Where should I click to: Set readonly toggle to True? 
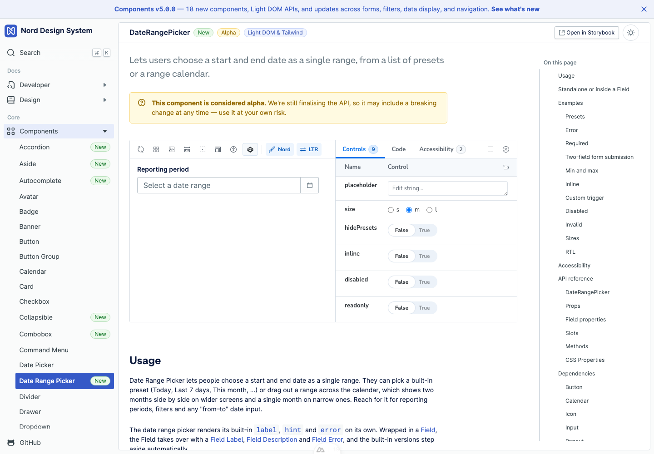tap(424, 308)
